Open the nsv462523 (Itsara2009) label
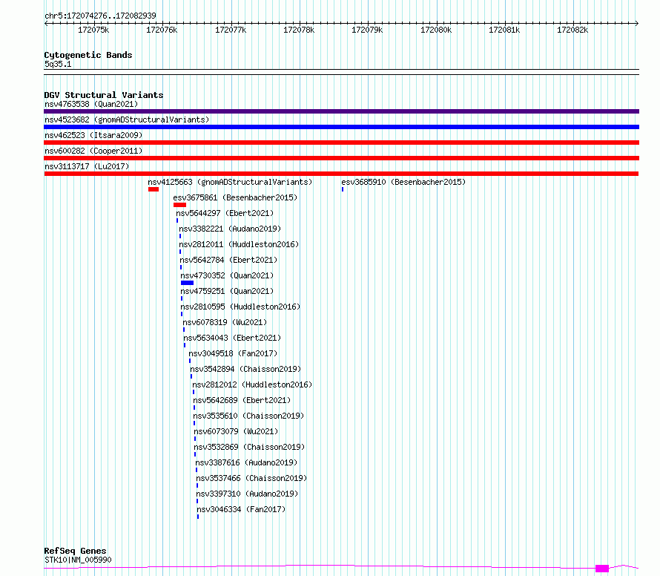Image resolution: width=660 pixels, height=576 pixels. pos(93,135)
